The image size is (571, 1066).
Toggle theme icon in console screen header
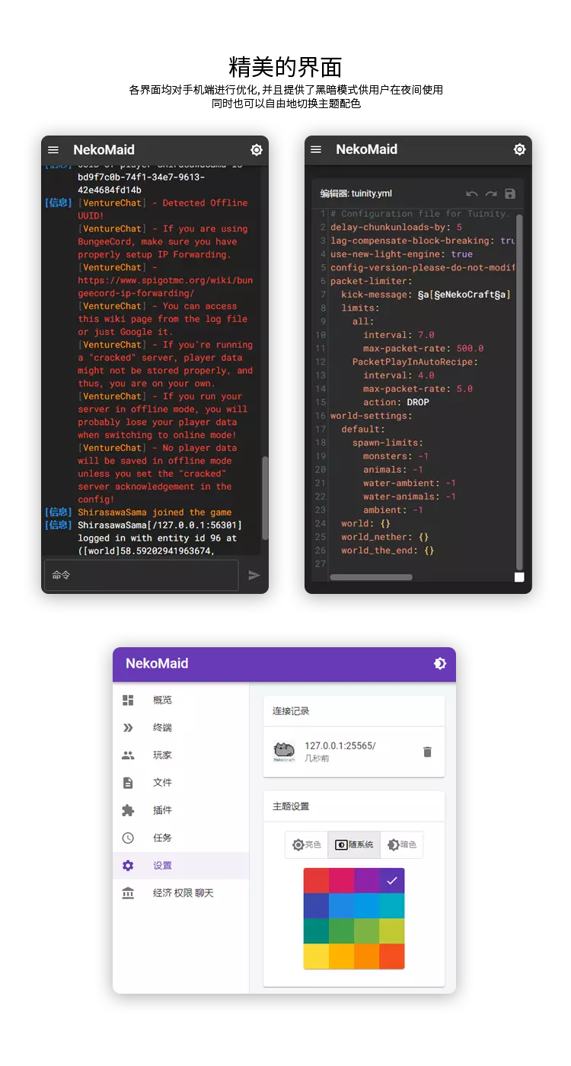click(257, 150)
